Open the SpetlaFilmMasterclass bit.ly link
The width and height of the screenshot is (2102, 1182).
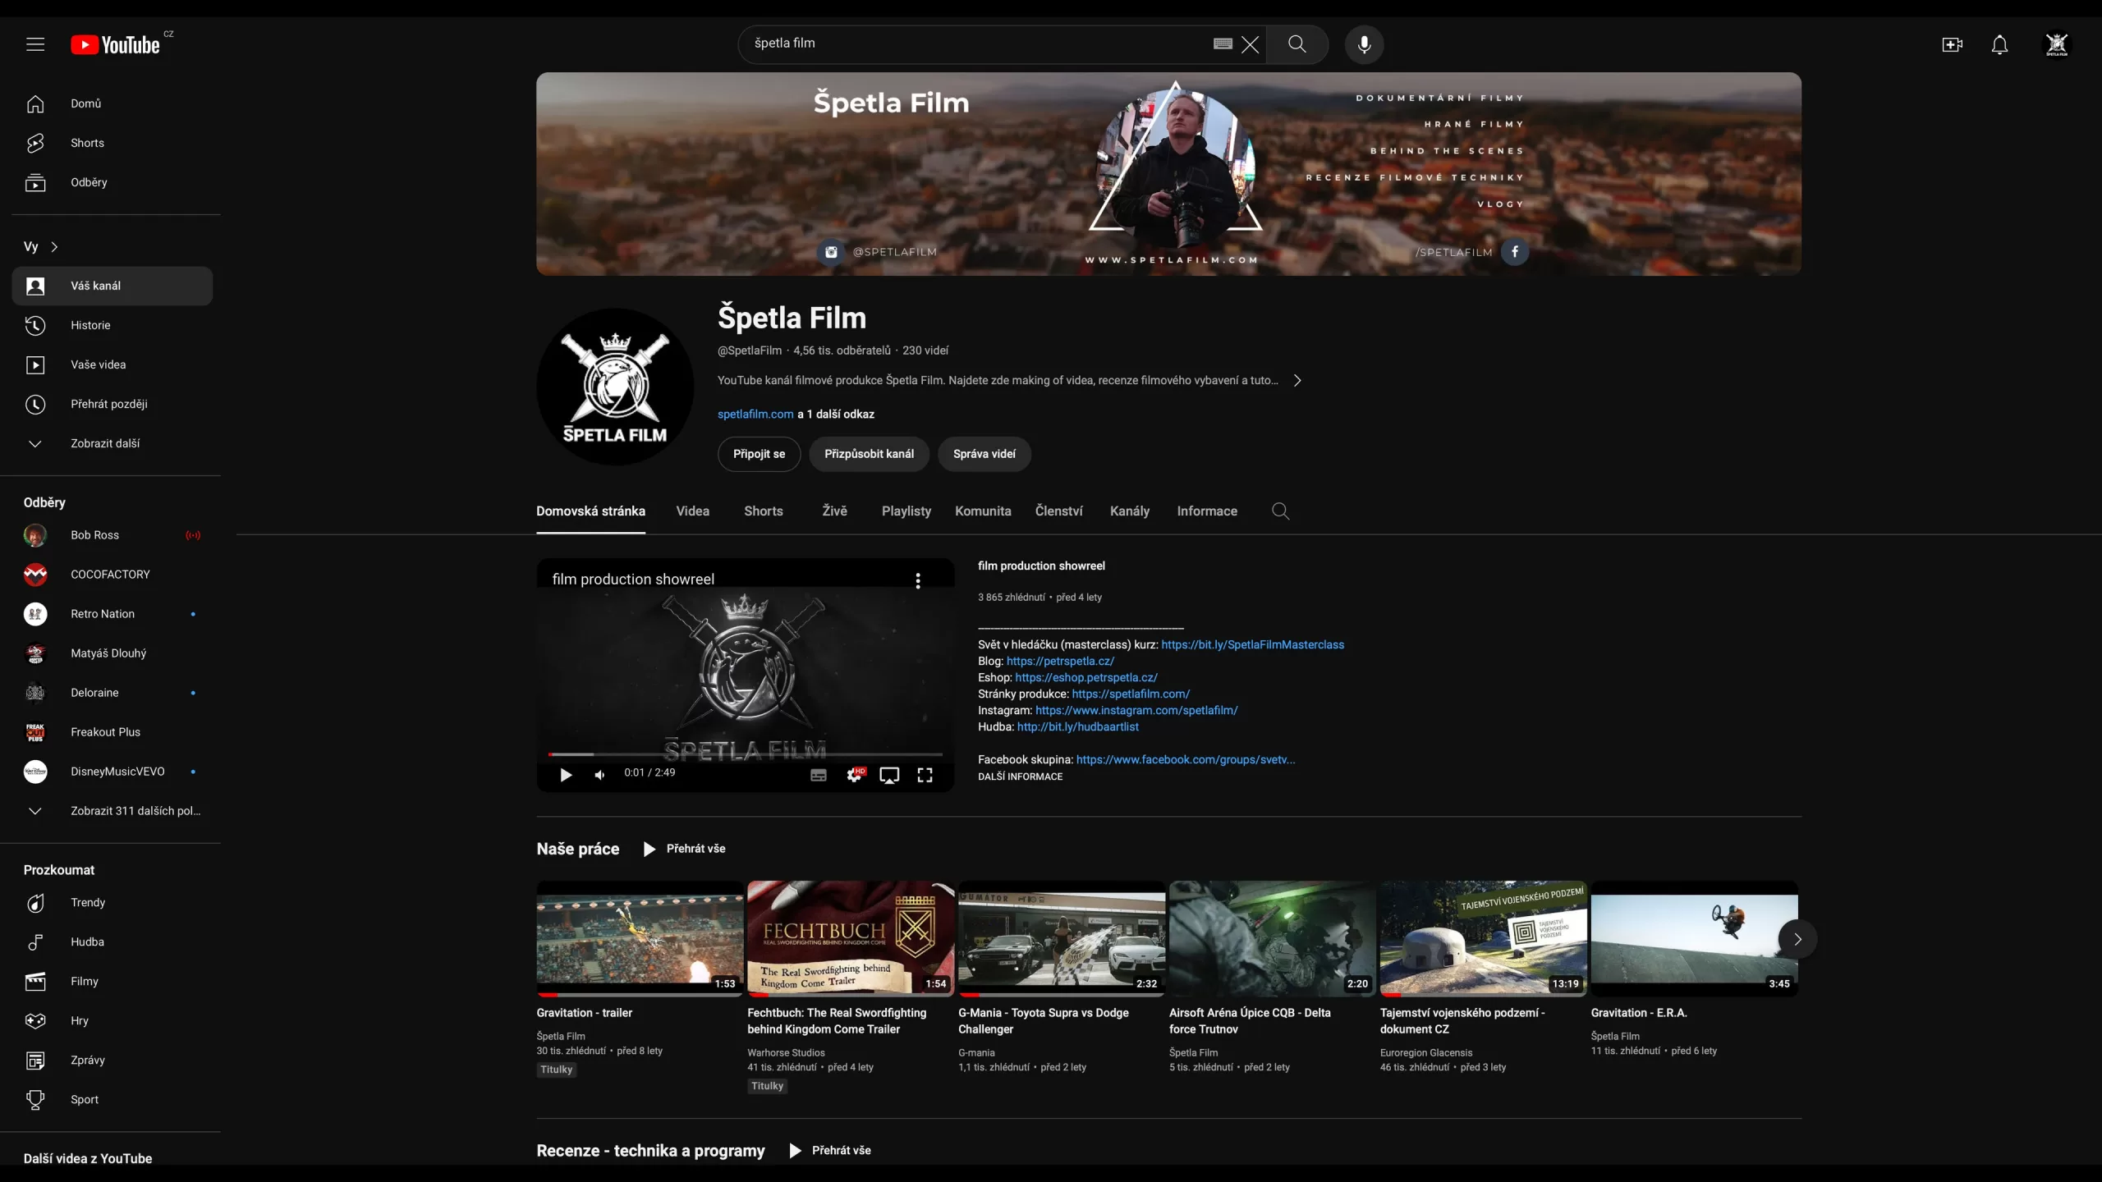coord(1252,645)
